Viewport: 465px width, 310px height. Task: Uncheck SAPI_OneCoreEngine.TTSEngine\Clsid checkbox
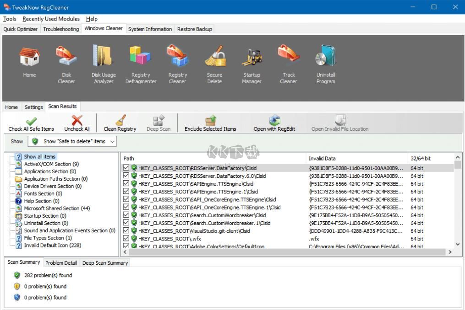tap(126, 199)
